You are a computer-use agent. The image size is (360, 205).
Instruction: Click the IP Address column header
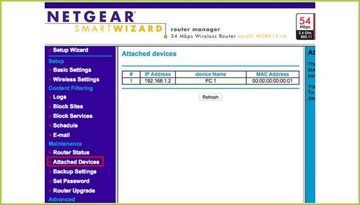click(158, 74)
